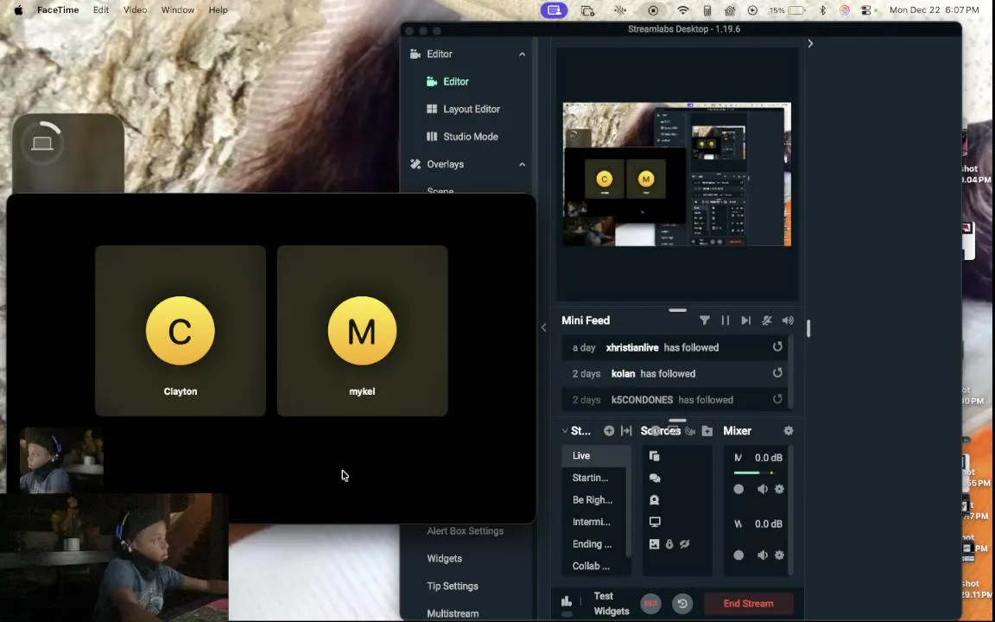Open settings for first Mixer channel

(x=779, y=489)
